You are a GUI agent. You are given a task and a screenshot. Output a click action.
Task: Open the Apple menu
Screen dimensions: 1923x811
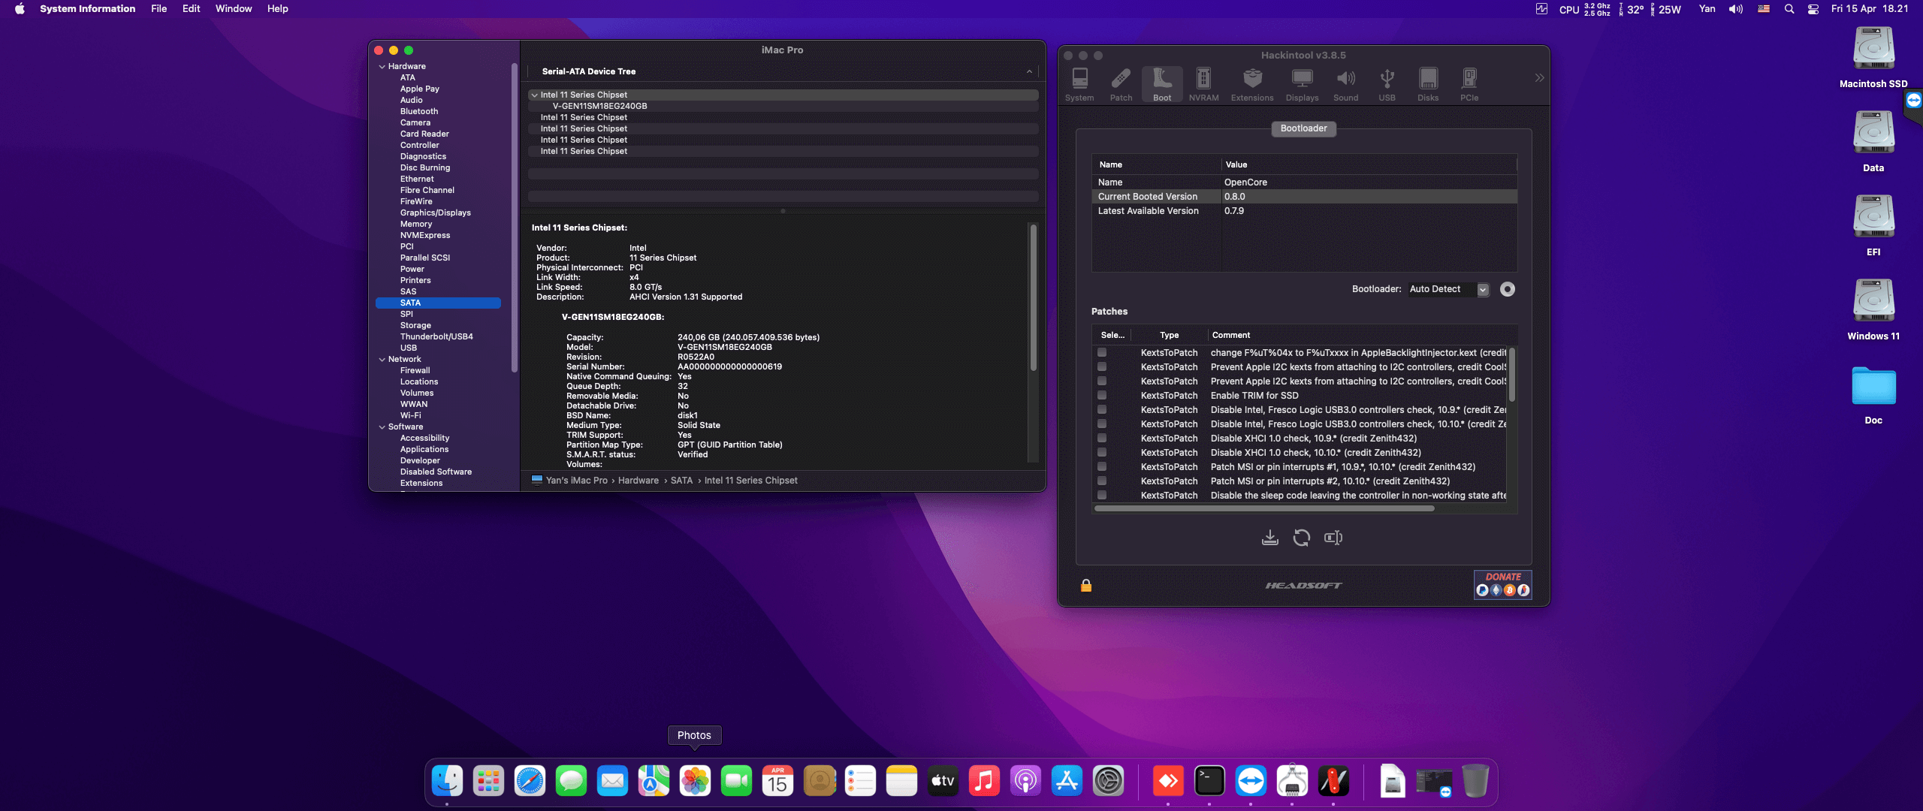pos(20,9)
